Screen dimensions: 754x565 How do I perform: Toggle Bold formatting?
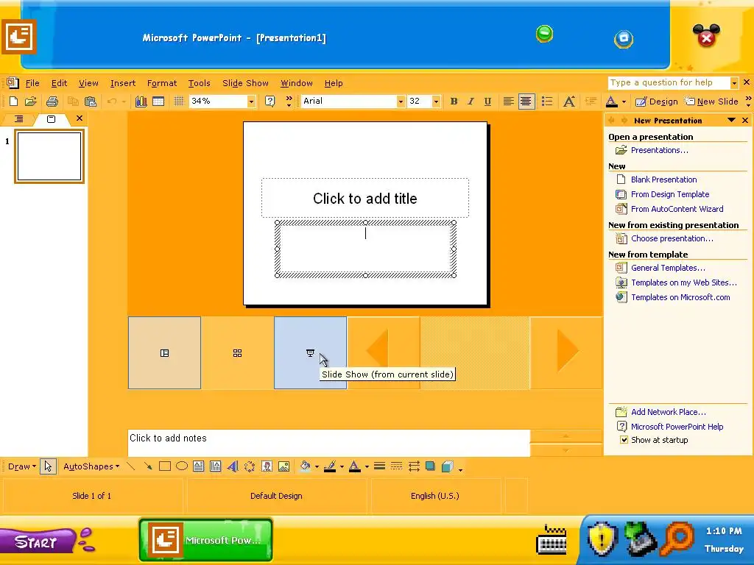coord(454,102)
